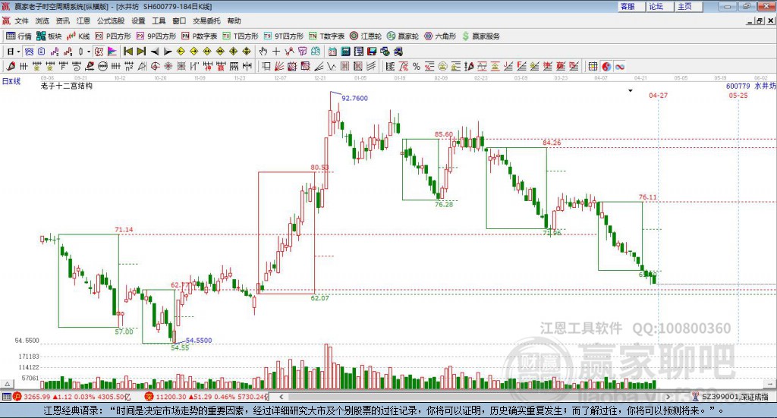Click the up triangle expander at bottom-left
Image resolution: width=777 pixels, height=418 pixels.
coord(7,384)
